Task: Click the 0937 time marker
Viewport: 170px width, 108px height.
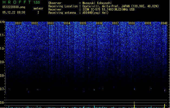Action: [115, 23]
